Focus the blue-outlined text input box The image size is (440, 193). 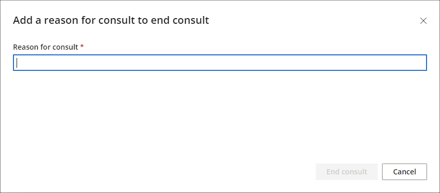click(220, 63)
